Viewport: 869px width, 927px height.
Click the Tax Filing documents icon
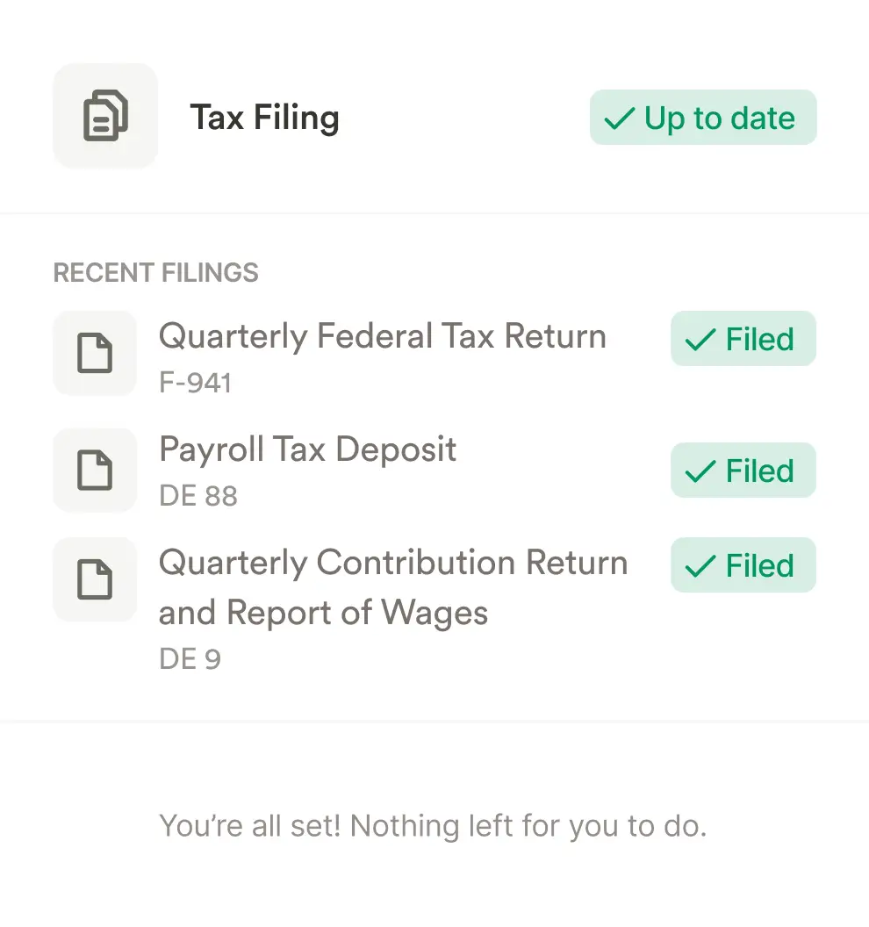(105, 116)
